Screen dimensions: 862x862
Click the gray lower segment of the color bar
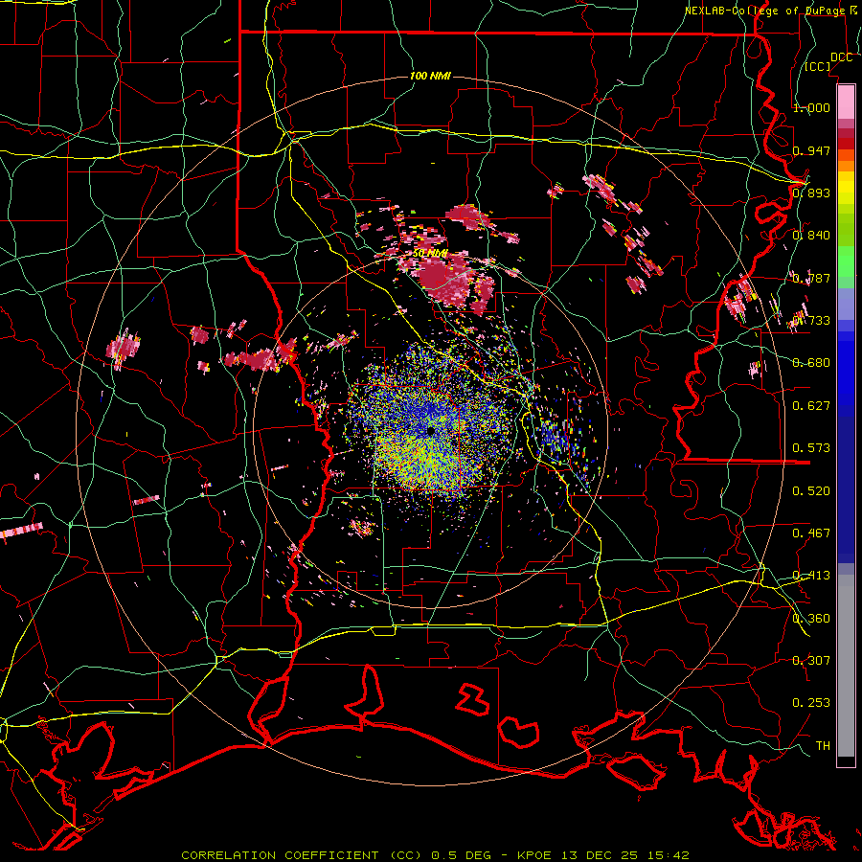(x=846, y=666)
